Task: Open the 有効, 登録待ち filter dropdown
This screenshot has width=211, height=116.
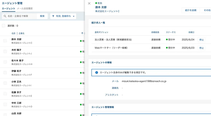Action: (63, 16)
